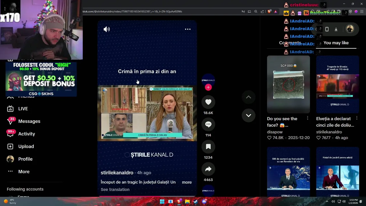Open the SCP 000 video thumbnail
This screenshot has height=206, width=366.
click(288, 84)
